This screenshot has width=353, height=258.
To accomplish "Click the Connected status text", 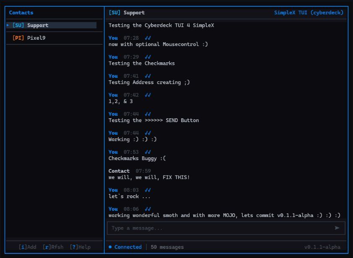I will [128, 247].
